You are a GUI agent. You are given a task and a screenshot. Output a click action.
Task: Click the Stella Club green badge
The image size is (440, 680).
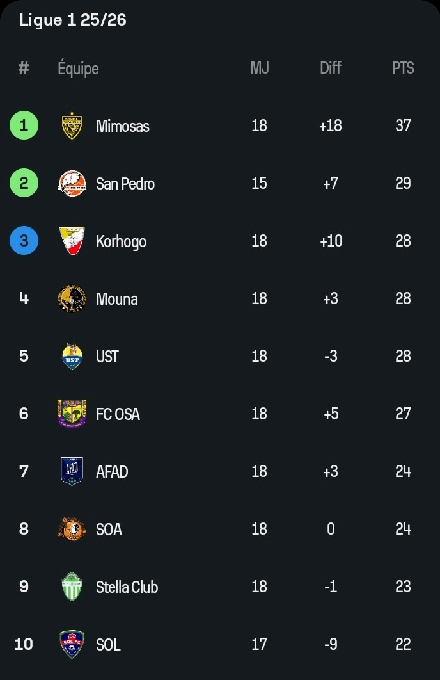[x=72, y=587]
